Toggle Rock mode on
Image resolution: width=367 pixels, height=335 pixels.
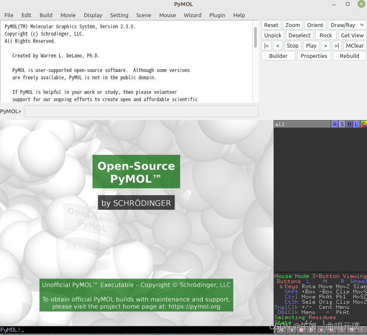pyautogui.click(x=325, y=35)
